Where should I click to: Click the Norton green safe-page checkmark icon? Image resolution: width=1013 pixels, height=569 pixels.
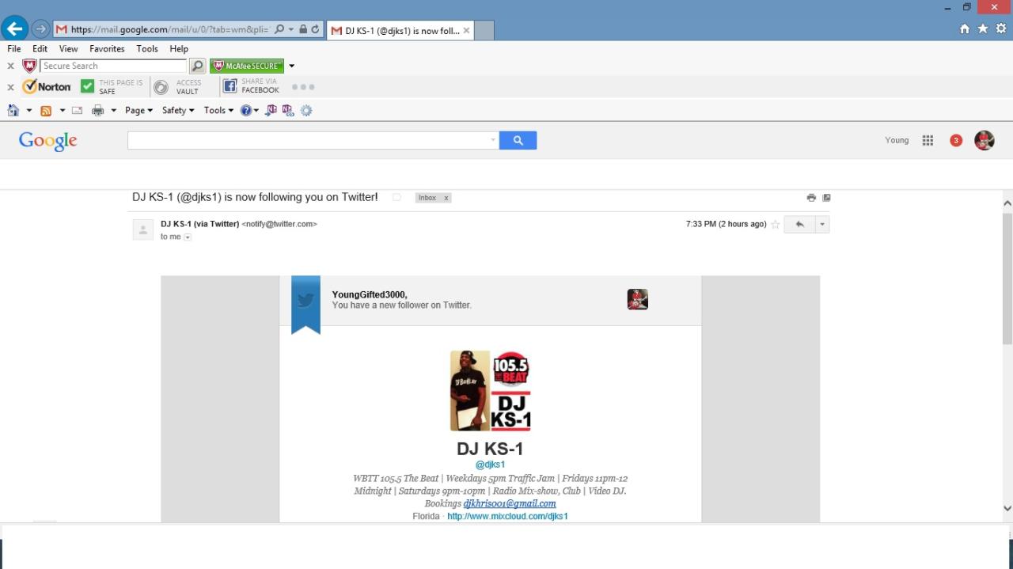[x=87, y=86]
